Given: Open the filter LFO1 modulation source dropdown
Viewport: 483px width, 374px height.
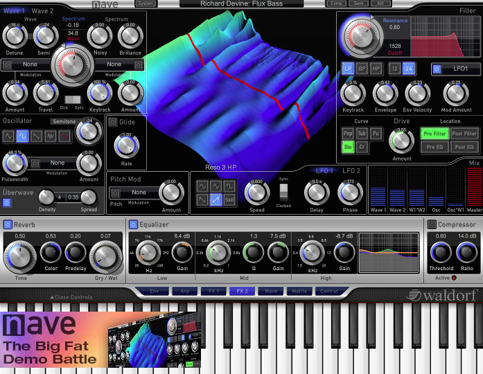Looking at the screenshot, I should (x=461, y=69).
